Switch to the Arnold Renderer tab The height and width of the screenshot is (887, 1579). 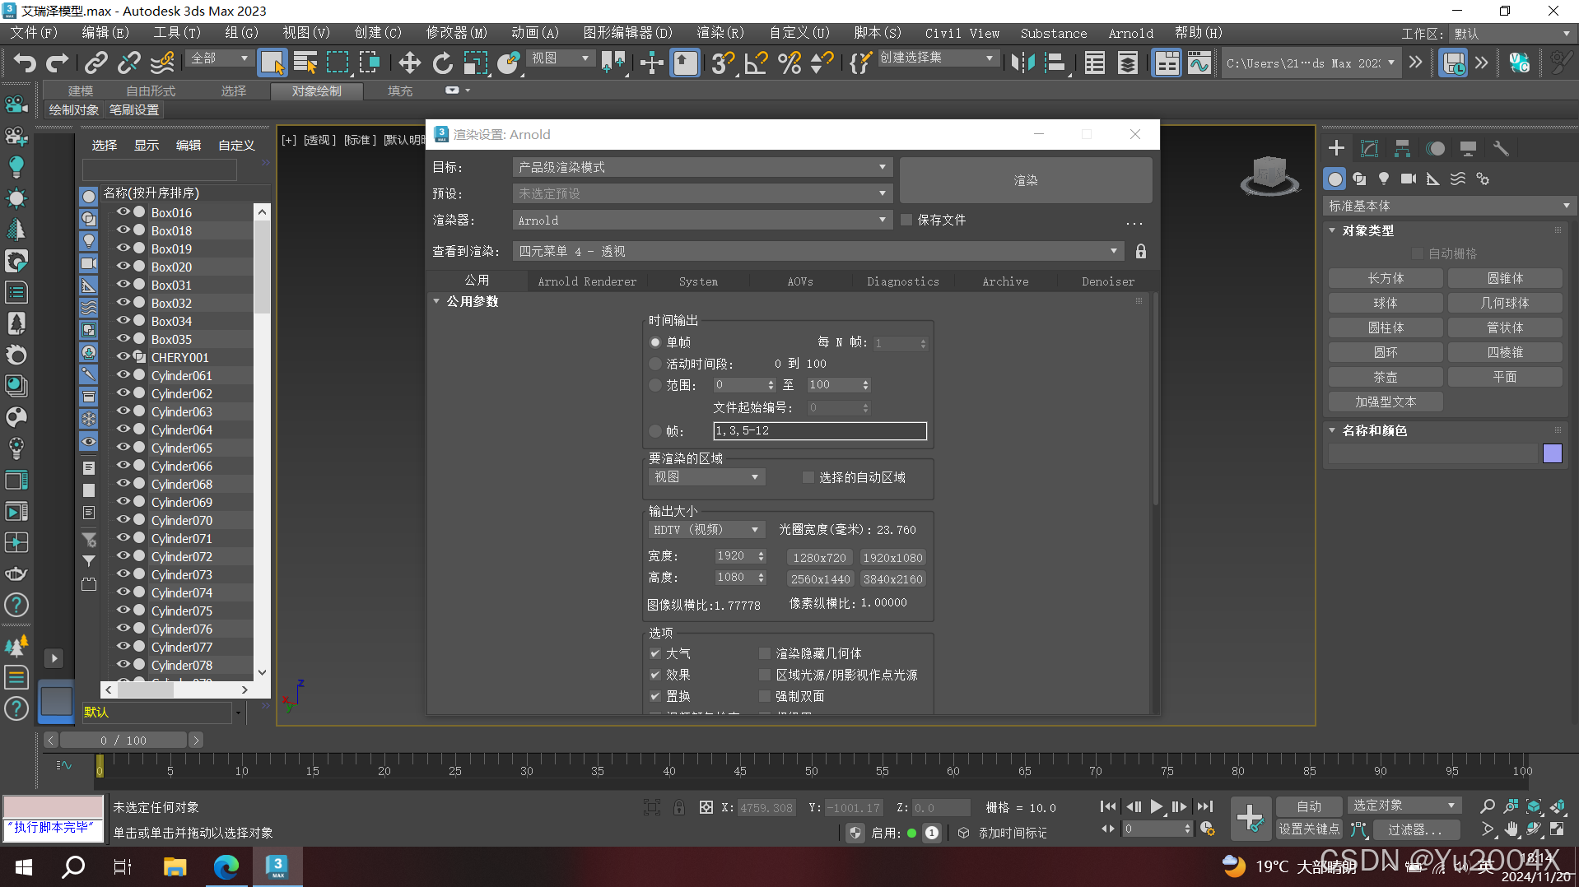click(x=587, y=281)
